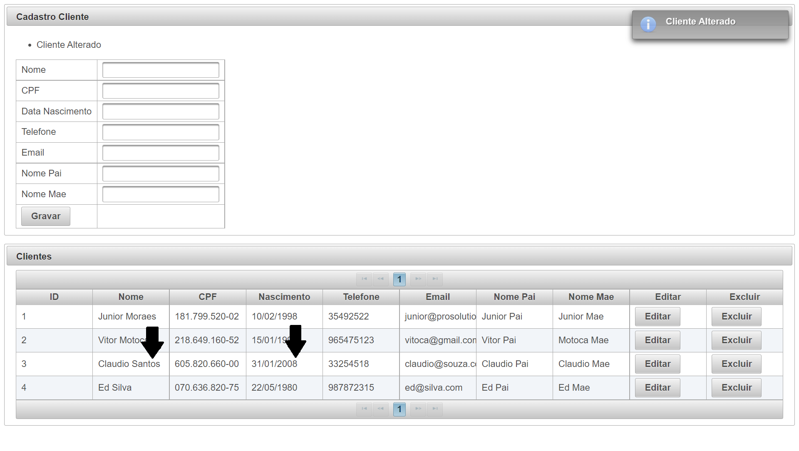The height and width of the screenshot is (451, 799).
Task: Click last-page icon in top paginator
Action: click(435, 279)
